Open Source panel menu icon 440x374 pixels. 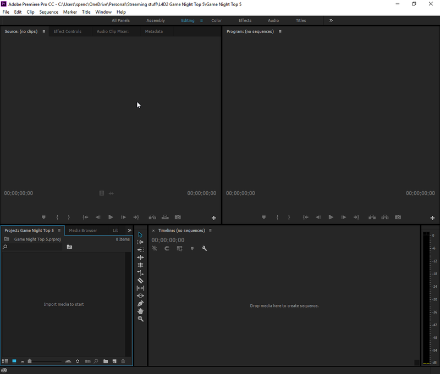(x=44, y=32)
